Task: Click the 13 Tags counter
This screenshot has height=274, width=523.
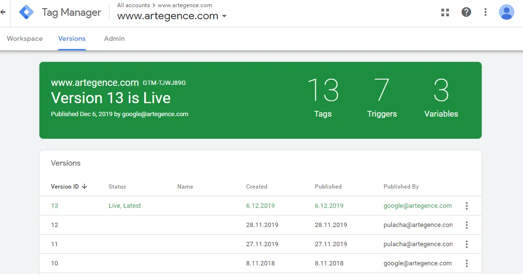Action: (x=323, y=97)
